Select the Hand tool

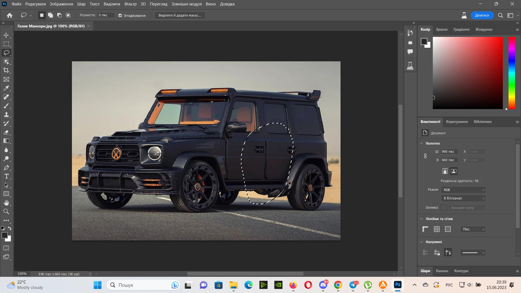(6, 203)
